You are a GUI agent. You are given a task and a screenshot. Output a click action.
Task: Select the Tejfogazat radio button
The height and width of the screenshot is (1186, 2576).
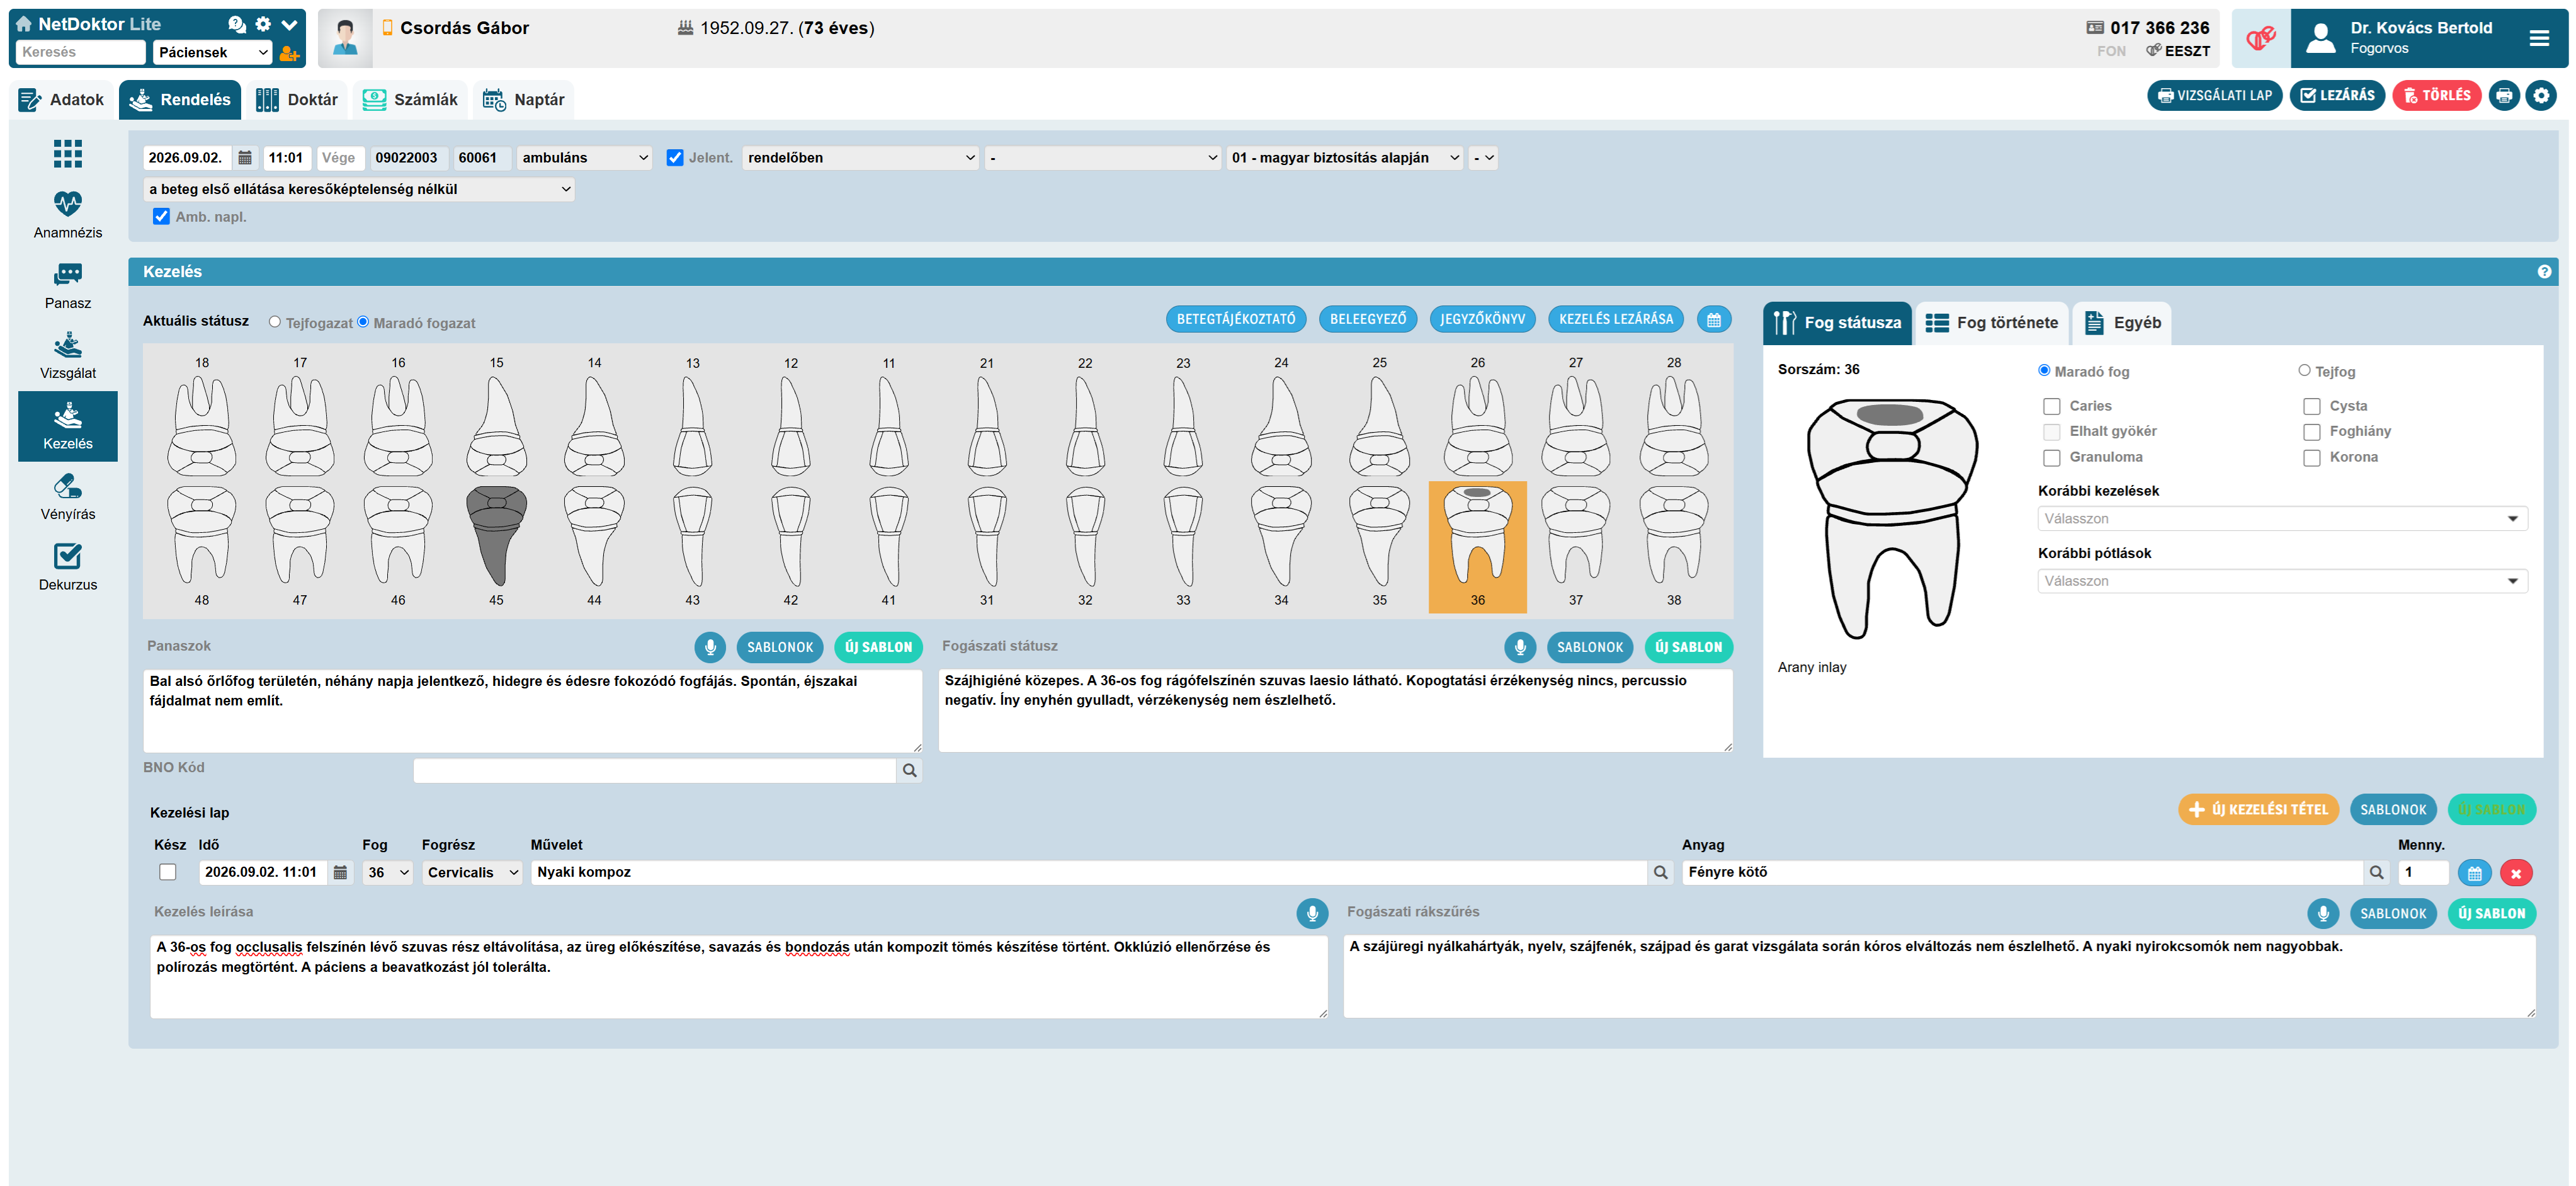275,322
